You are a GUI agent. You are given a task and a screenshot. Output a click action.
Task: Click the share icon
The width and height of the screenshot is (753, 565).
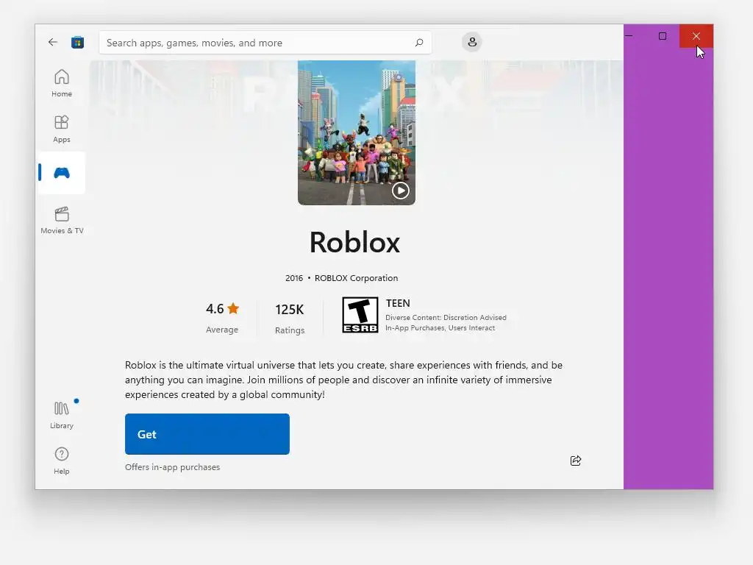pos(576,461)
